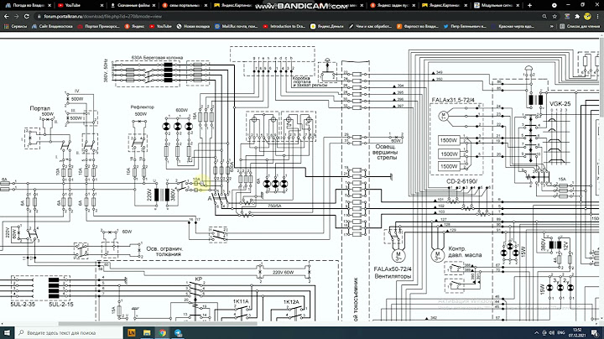Screen dimensions: 604x339
Task: Click the network icon in system tray
Action: [544, 332]
